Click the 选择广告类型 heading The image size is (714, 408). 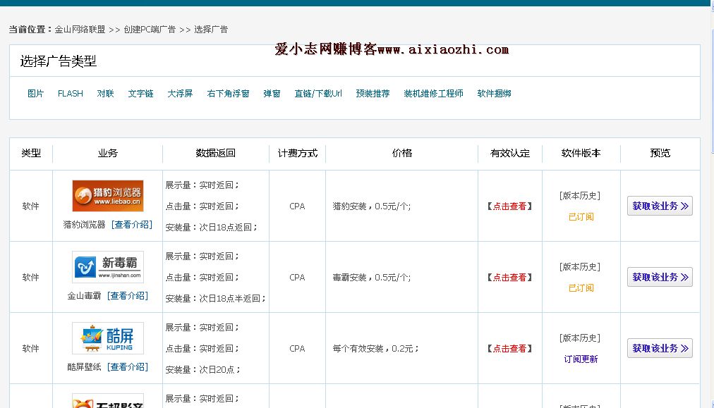pyautogui.click(x=59, y=61)
